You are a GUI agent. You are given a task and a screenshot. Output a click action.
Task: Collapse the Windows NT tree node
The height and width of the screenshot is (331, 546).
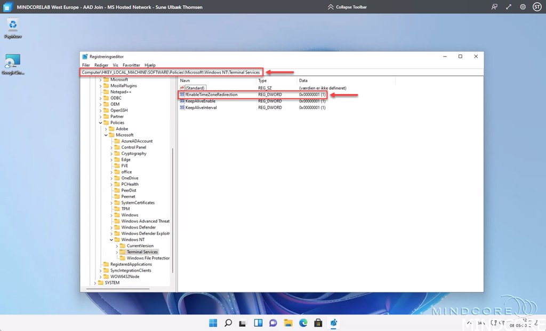pos(111,240)
